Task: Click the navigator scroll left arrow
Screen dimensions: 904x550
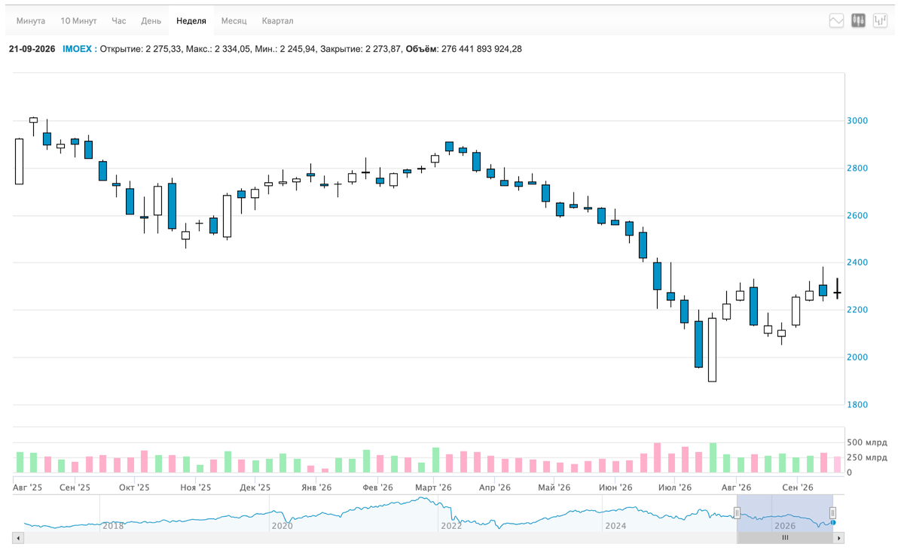Action: (18, 538)
